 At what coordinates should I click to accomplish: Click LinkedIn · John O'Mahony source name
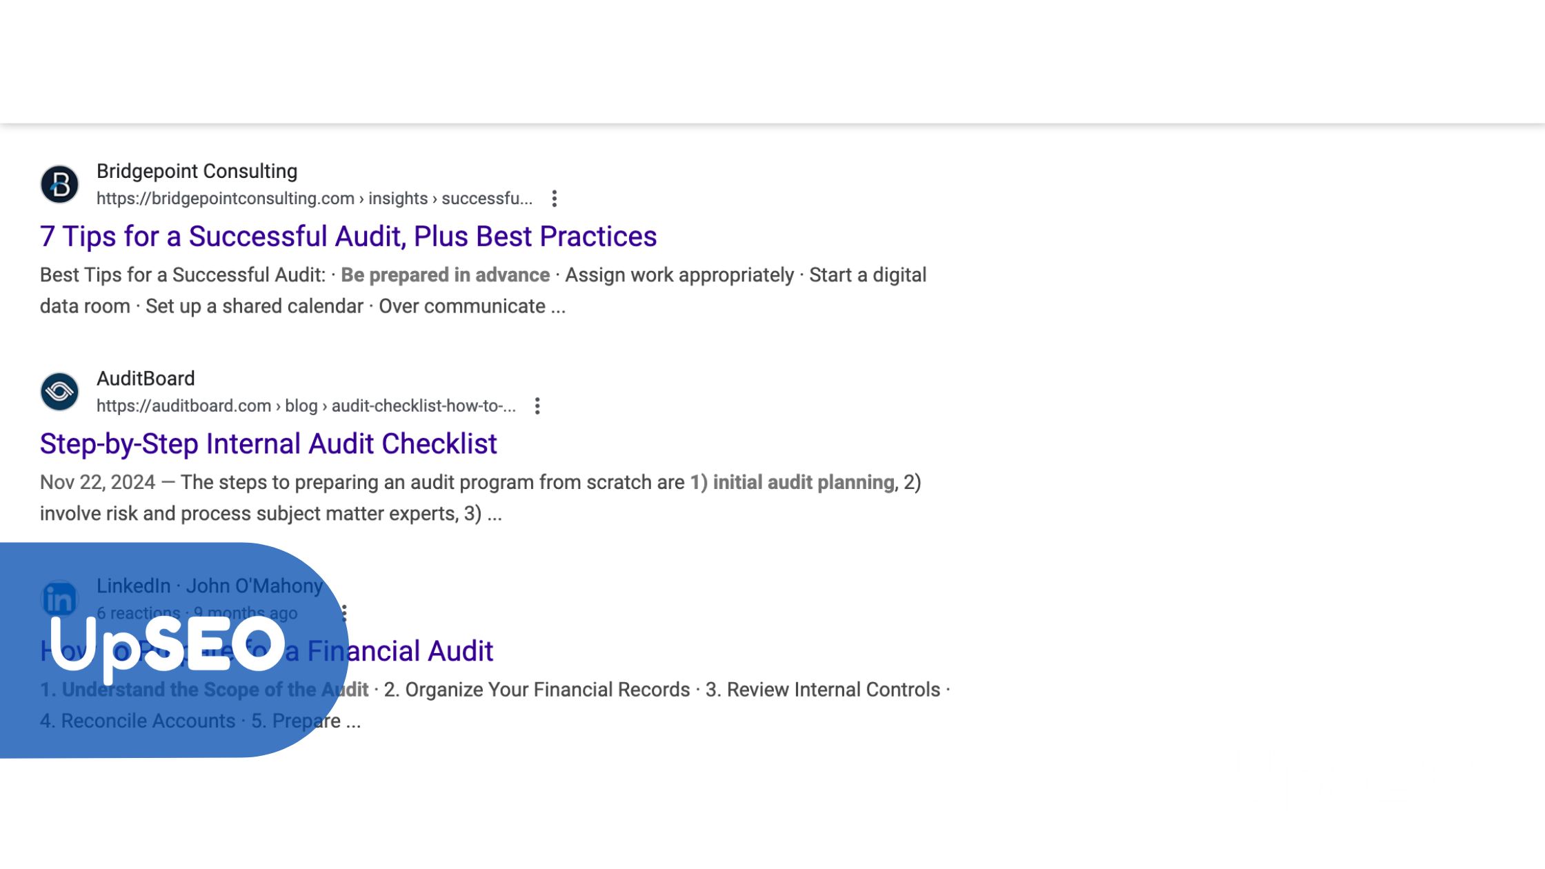coord(210,586)
